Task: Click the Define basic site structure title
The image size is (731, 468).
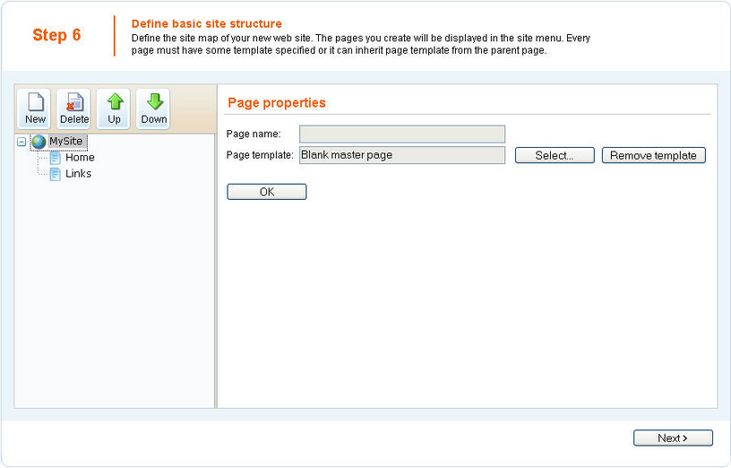Action: coord(207,24)
